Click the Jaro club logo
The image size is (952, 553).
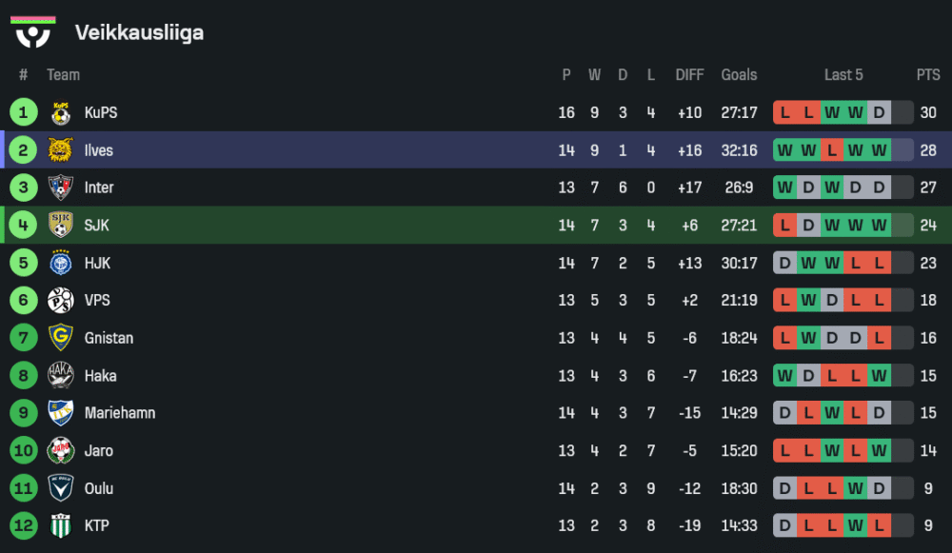(x=61, y=451)
